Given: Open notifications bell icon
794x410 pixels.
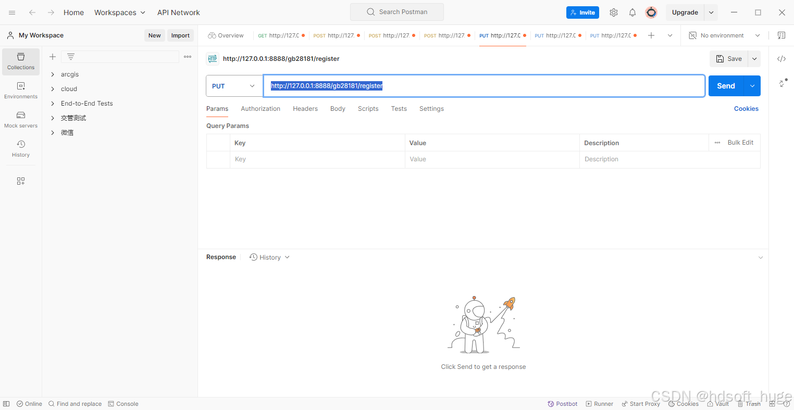Looking at the screenshot, I should (632, 12).
